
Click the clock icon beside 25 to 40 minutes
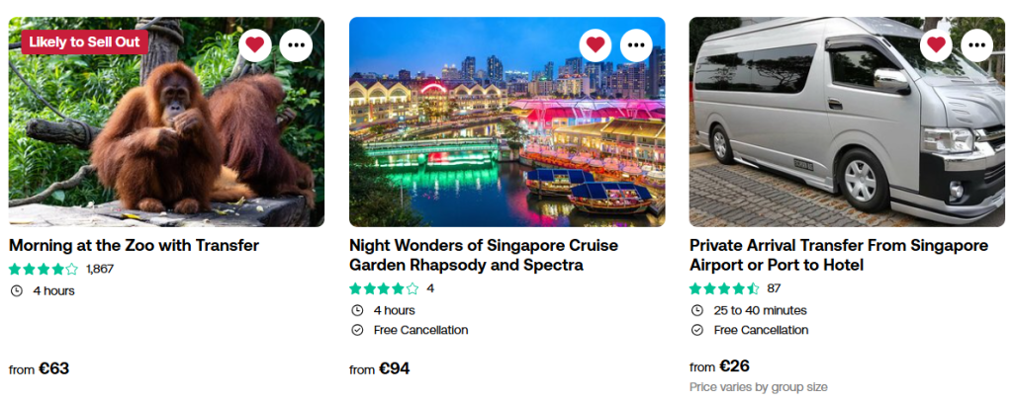click(x=696, y=310)
